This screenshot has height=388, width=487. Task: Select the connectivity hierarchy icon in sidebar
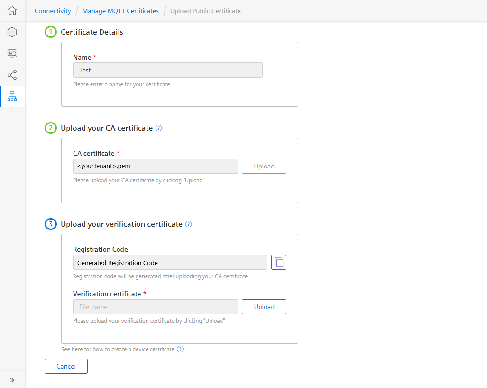(12, 97)
